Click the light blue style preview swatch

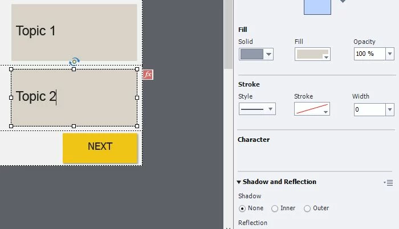(317, 7)
